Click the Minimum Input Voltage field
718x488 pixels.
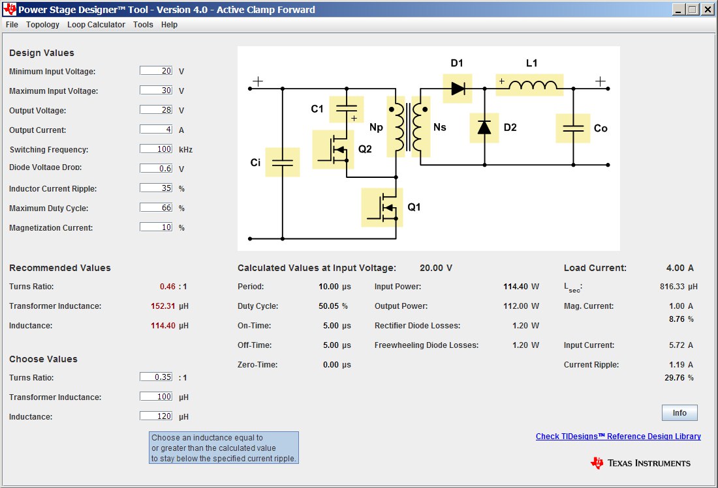pos(156,70)
